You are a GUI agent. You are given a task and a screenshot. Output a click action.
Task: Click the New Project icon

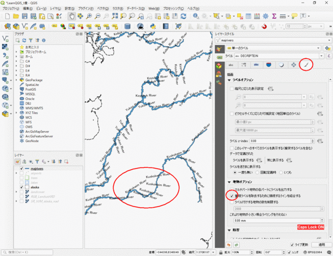pos(7,16)
